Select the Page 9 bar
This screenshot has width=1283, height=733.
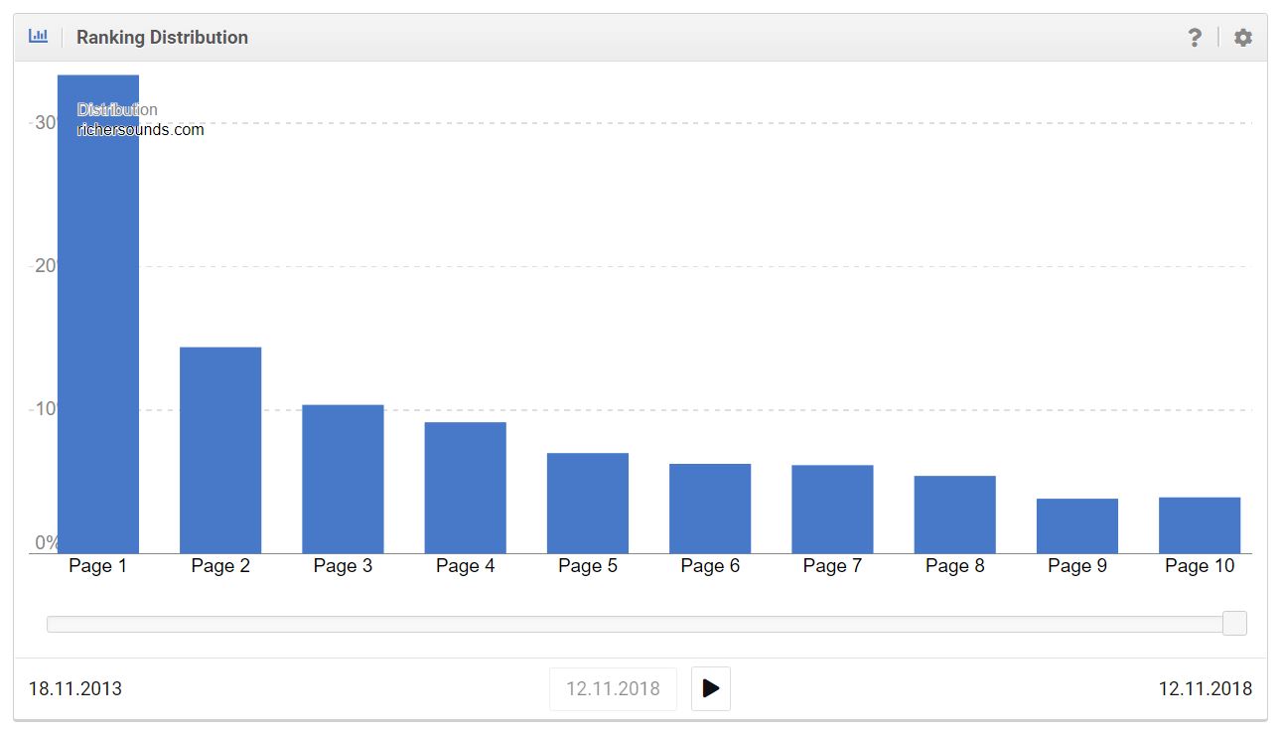point(1077,525)
